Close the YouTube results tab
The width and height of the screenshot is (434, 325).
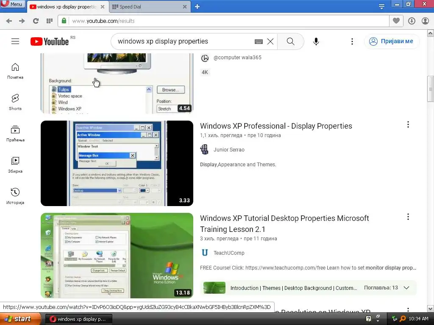point(103,7)
